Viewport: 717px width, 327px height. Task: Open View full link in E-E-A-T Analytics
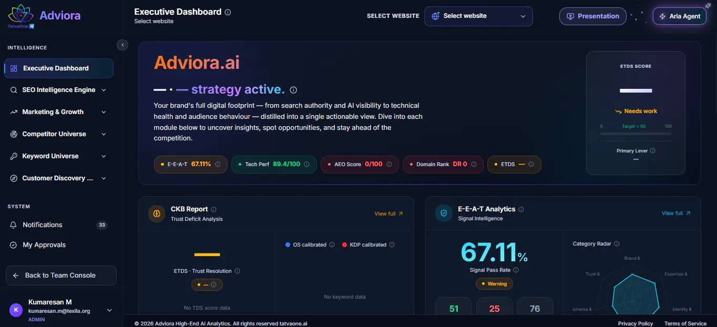coord(676,213)
